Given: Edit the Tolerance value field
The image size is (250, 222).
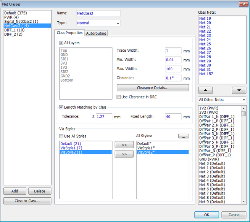Looking at the screenshot, I should click(104, 117).
